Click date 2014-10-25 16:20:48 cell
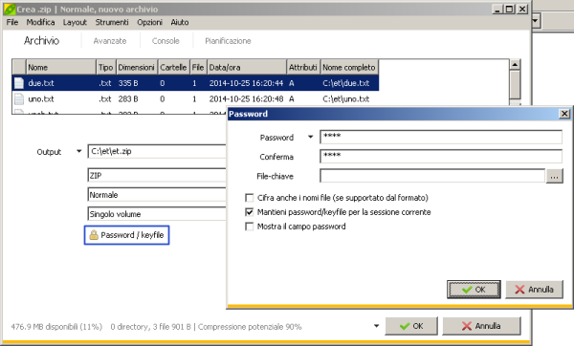574x346 pixels. (246, 98)
